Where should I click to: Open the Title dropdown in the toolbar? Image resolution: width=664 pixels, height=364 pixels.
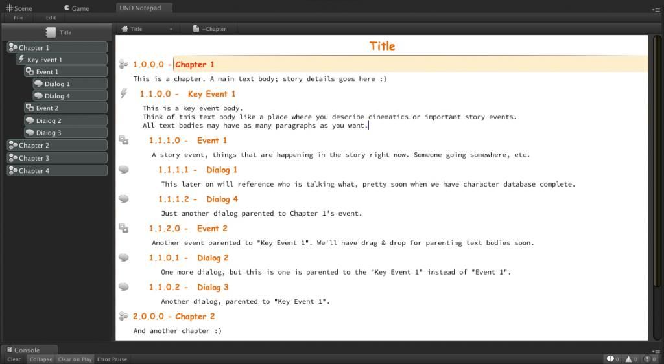click(x=147, y=29)
